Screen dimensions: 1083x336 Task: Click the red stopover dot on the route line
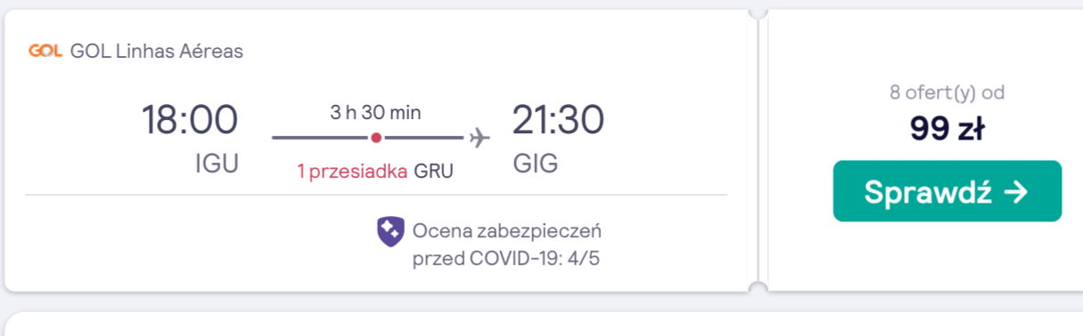tap(376, 138)
